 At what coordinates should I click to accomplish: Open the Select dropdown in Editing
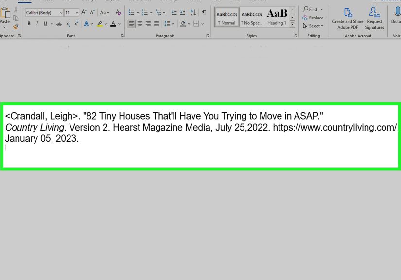click(x=313, y=26)
